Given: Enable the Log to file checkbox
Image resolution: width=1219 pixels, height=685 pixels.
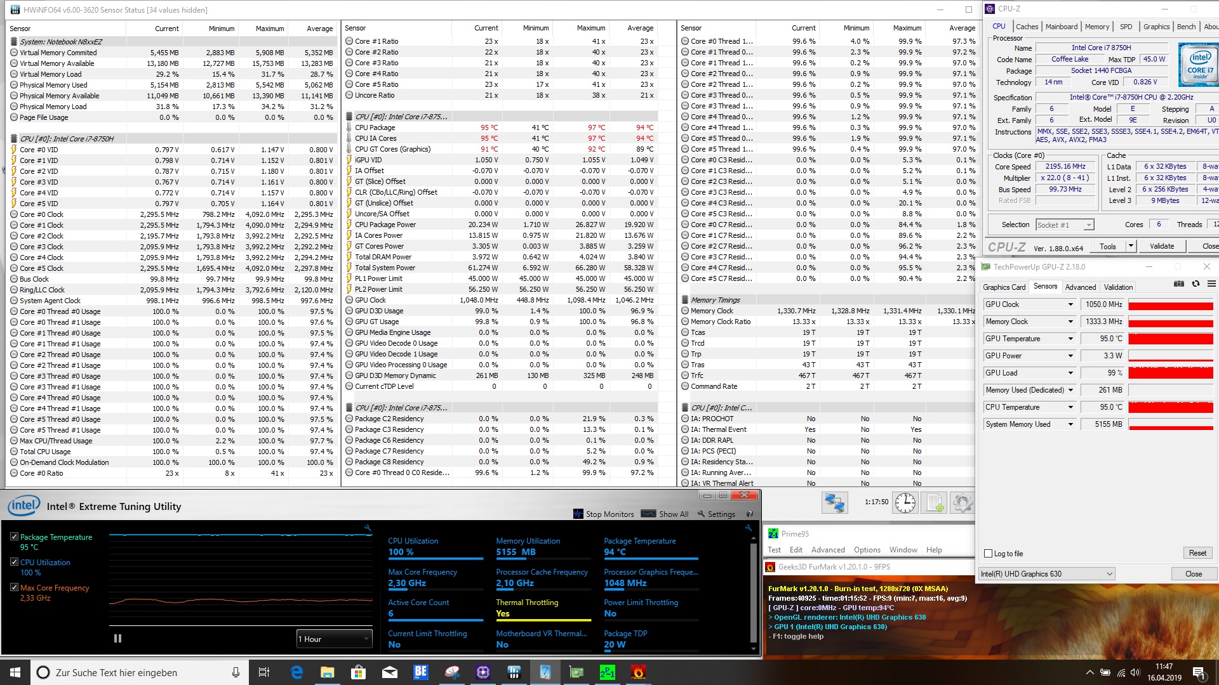Looking at the screenshot, I should tap(988, 554).
